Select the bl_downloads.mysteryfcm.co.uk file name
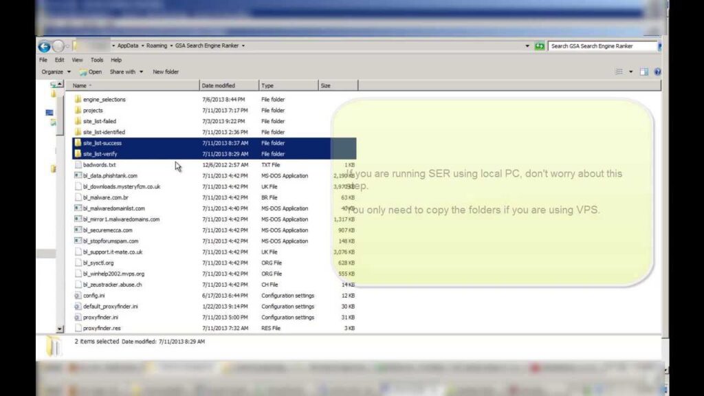This screenshot has height=396, width=704. [122, 186]
